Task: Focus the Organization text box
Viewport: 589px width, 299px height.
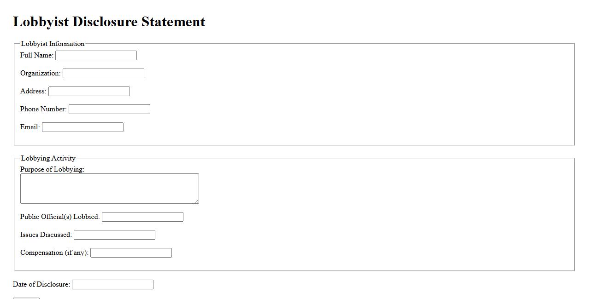Action: tap(103, 73)
